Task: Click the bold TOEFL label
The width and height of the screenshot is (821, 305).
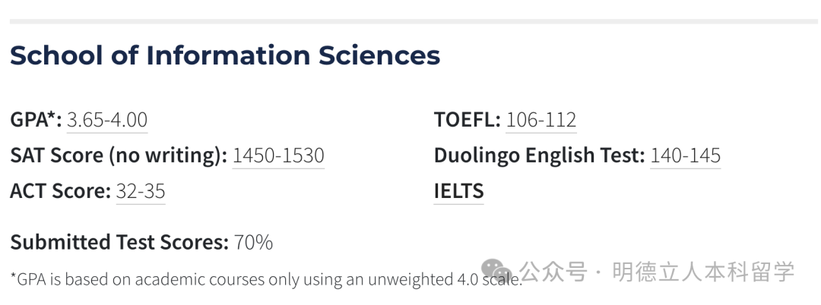Action: pyautogui.click(x=467, y=120)
